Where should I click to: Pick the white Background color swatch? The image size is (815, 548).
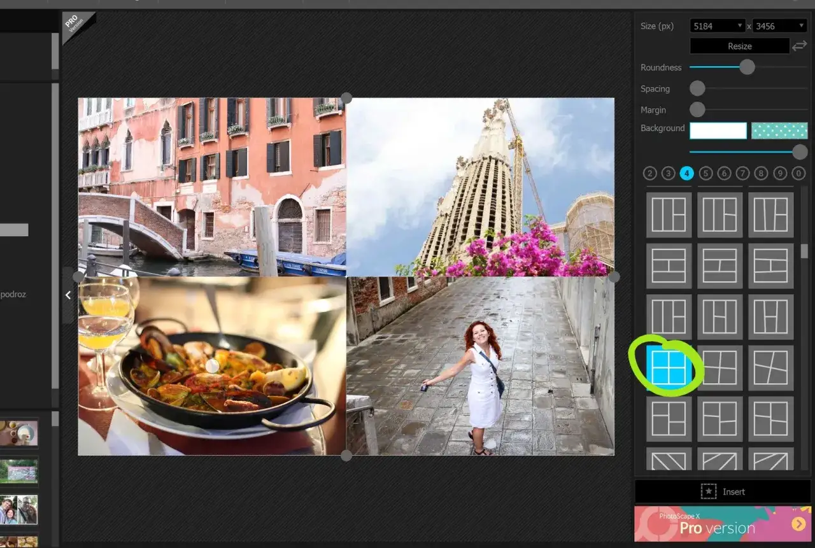pyautogui.click(x=718, y=130)
